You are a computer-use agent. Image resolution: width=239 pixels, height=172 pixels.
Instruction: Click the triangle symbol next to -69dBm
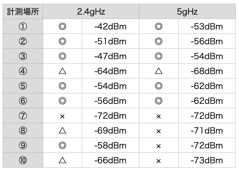click(x=62, y=131)
